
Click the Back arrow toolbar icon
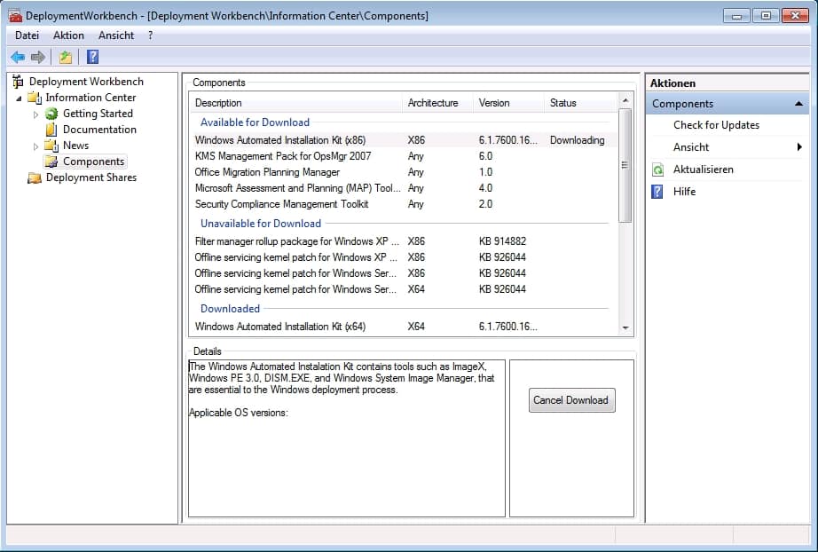click(18, 57)
